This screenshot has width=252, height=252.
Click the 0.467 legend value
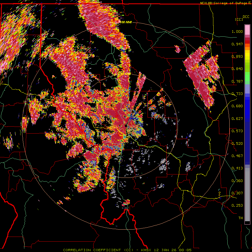[237, 156]
